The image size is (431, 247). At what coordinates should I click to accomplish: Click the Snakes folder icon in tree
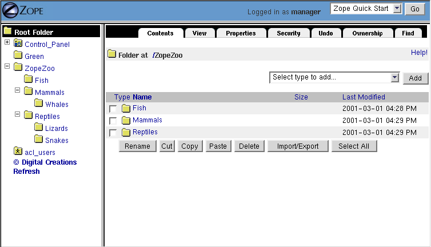[x=39, y=140]
